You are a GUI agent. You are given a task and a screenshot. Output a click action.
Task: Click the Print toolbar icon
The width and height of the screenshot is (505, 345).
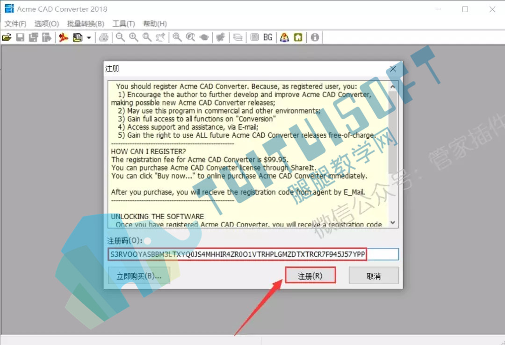[103, 37]
